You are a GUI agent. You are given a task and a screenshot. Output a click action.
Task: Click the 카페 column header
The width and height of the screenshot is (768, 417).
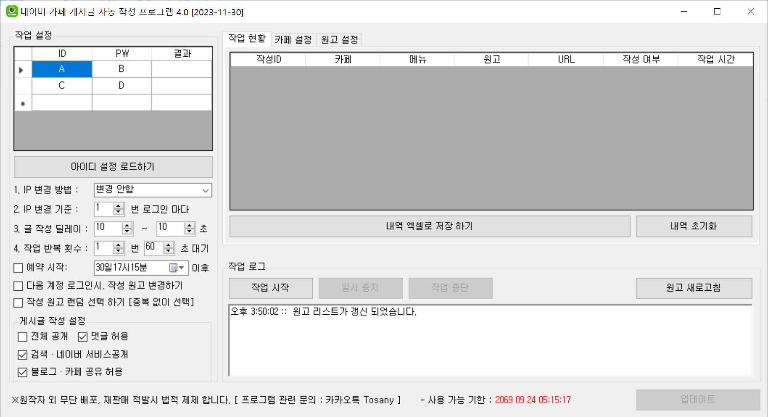(343, 60)
